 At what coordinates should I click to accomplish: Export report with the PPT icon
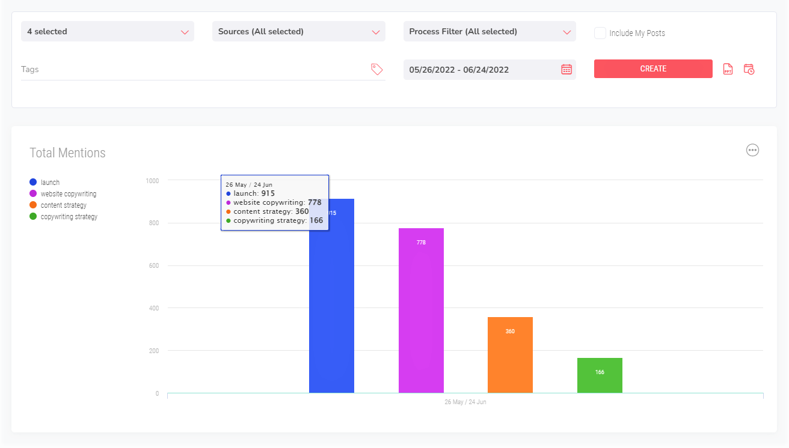coord(728,69)
